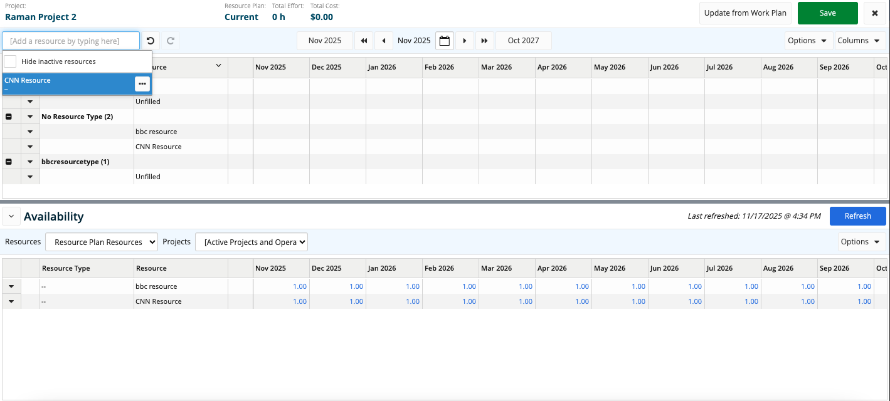Enable Hide inactive resources

point(10,62)
